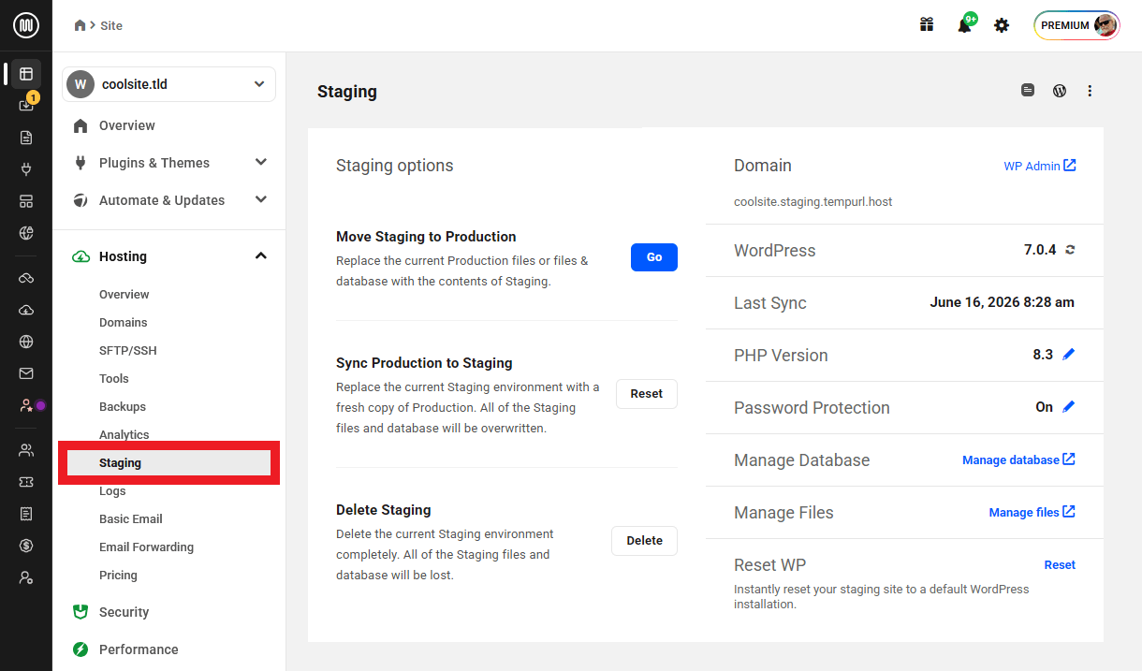Screen dimensions: 1142x671
Task: Click the WordPress logo icon near Staging heading
Action: pyautogui.click(x=1060, y=91)
